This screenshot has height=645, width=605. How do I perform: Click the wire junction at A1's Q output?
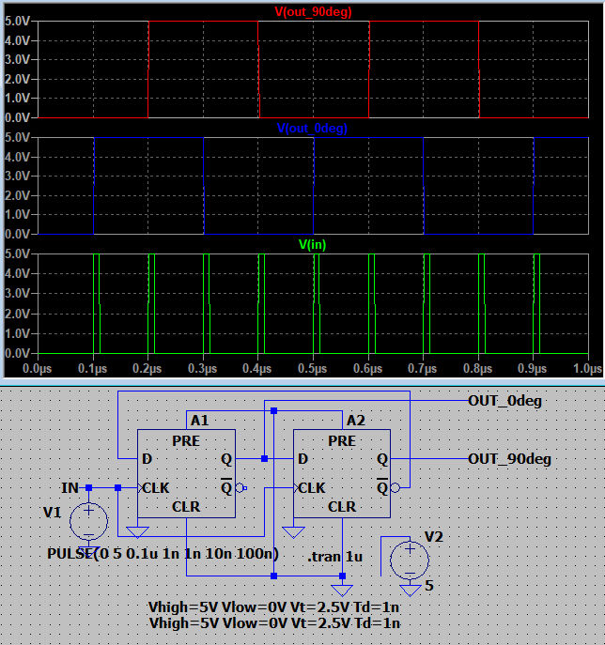pos(265,459)
